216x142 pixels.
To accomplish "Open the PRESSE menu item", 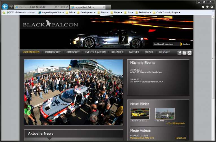I will [149, 52].
